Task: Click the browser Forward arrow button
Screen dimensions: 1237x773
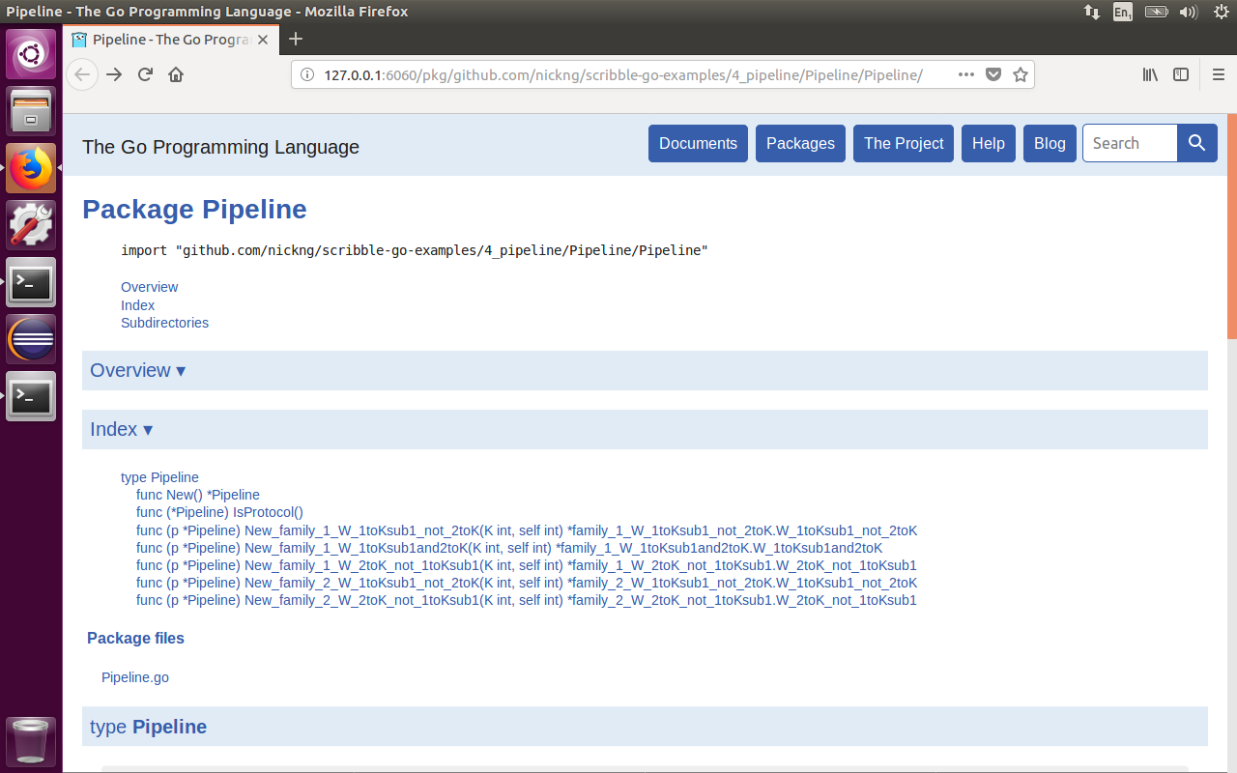Action: [x=114, y=74]
